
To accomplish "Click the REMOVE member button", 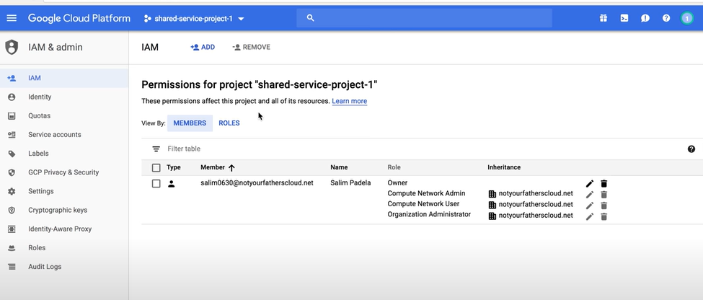I will (x=252, y=47).
